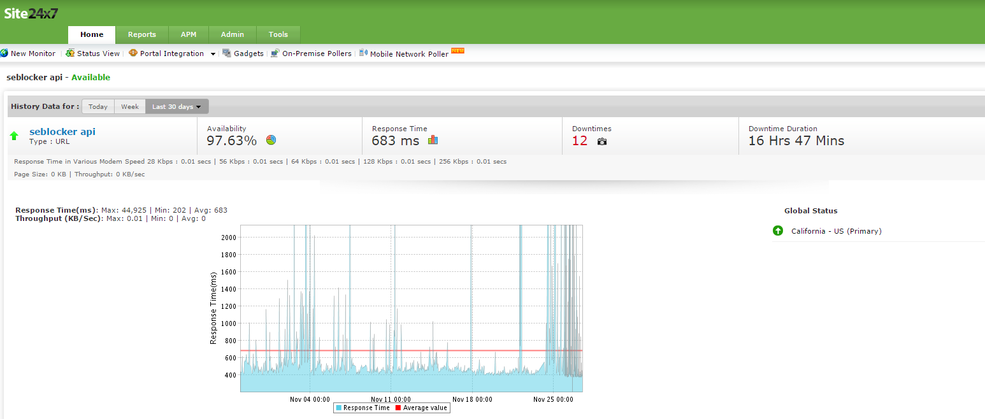Click the Gadgets icon
The height and width of the screenshot is (419, 985).
[x=227, y=53]
